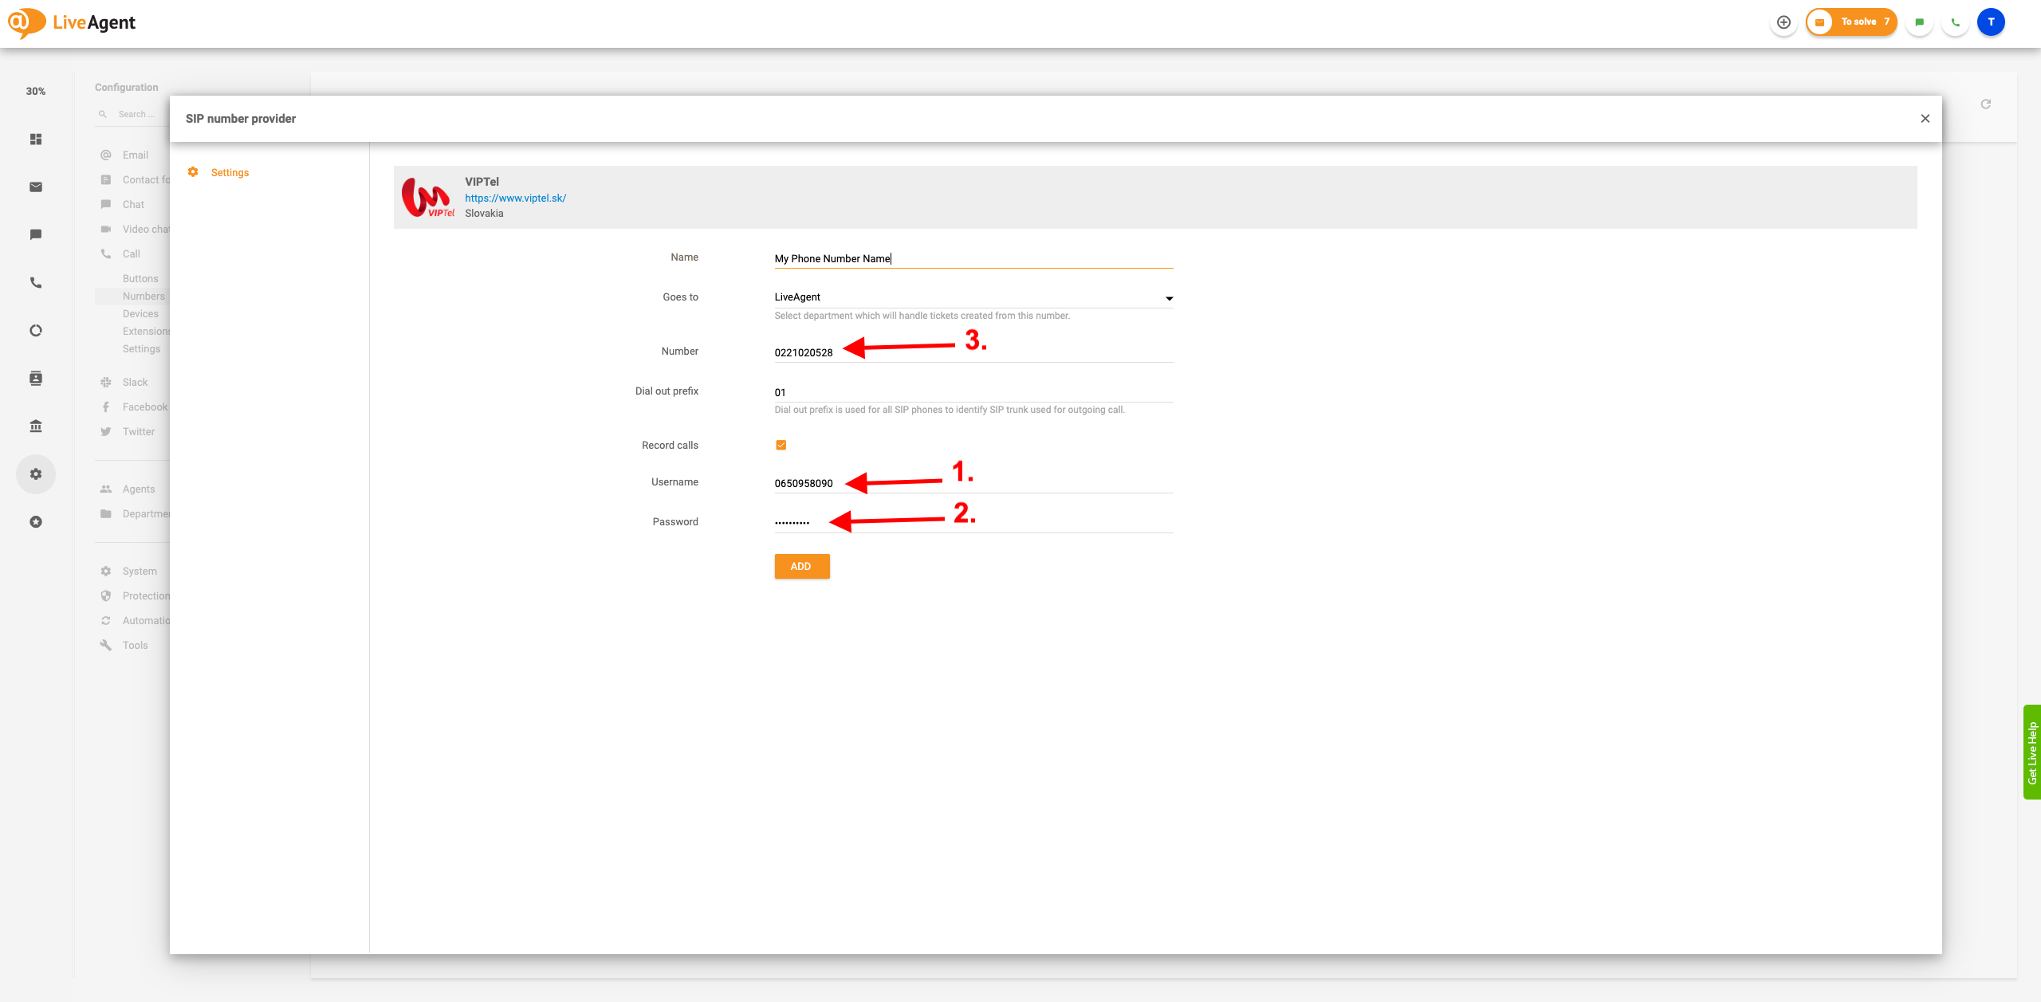Open the user avatar T menu
The width and height of the screenshot is (2041, 1002).
(1991, 22)
